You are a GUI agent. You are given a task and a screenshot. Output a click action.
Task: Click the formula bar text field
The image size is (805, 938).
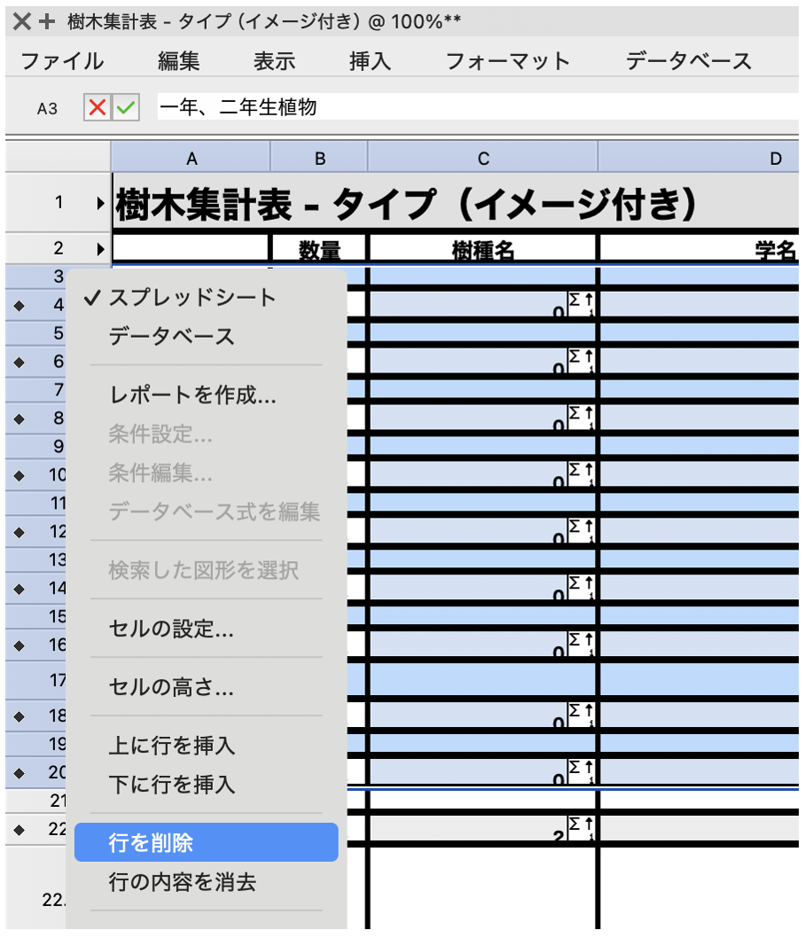pos(479,108)
